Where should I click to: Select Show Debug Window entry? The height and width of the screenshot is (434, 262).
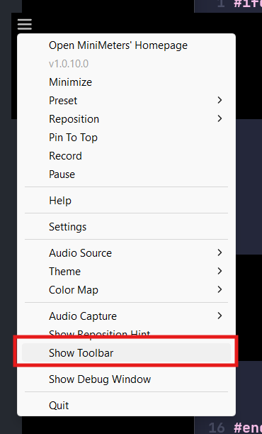click(126, 379)
